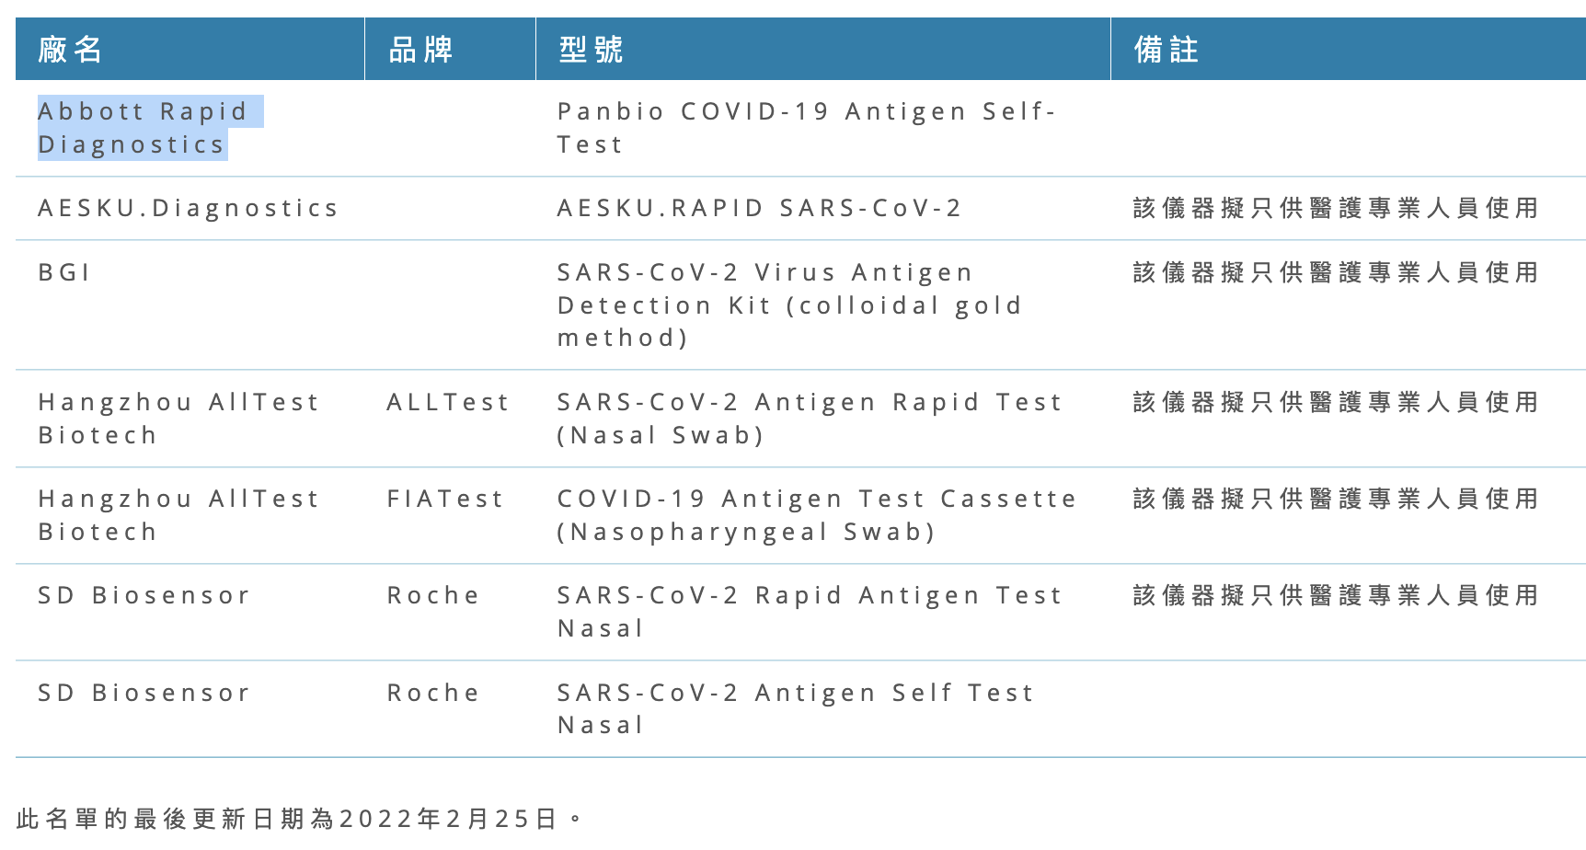Click the BGI manufacturer cell
The image size is (1586, 850).
pos(64,273)
